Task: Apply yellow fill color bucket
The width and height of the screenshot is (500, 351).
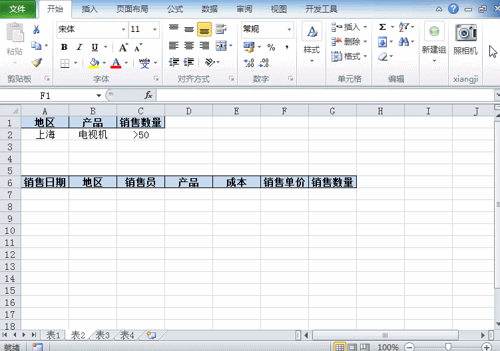Action: (x=94, y=62)
